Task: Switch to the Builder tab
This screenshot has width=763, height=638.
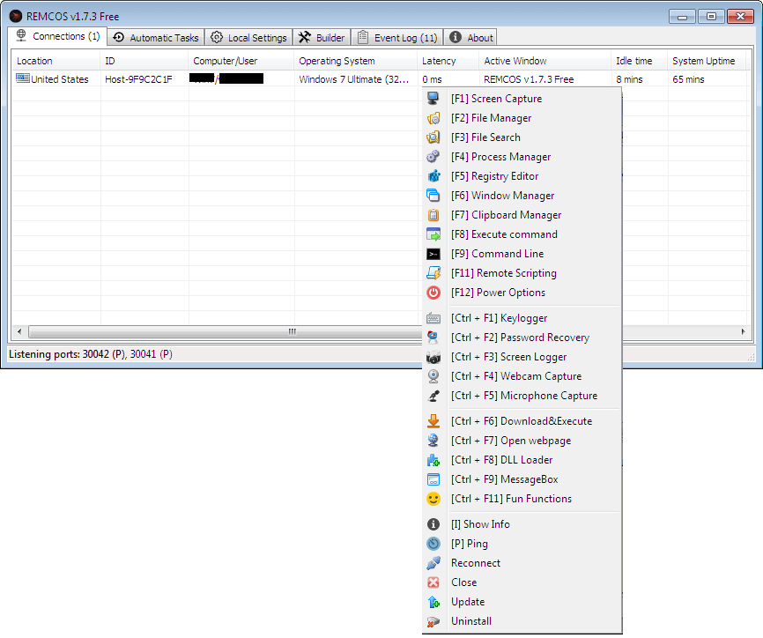Action: pos(322,38)
